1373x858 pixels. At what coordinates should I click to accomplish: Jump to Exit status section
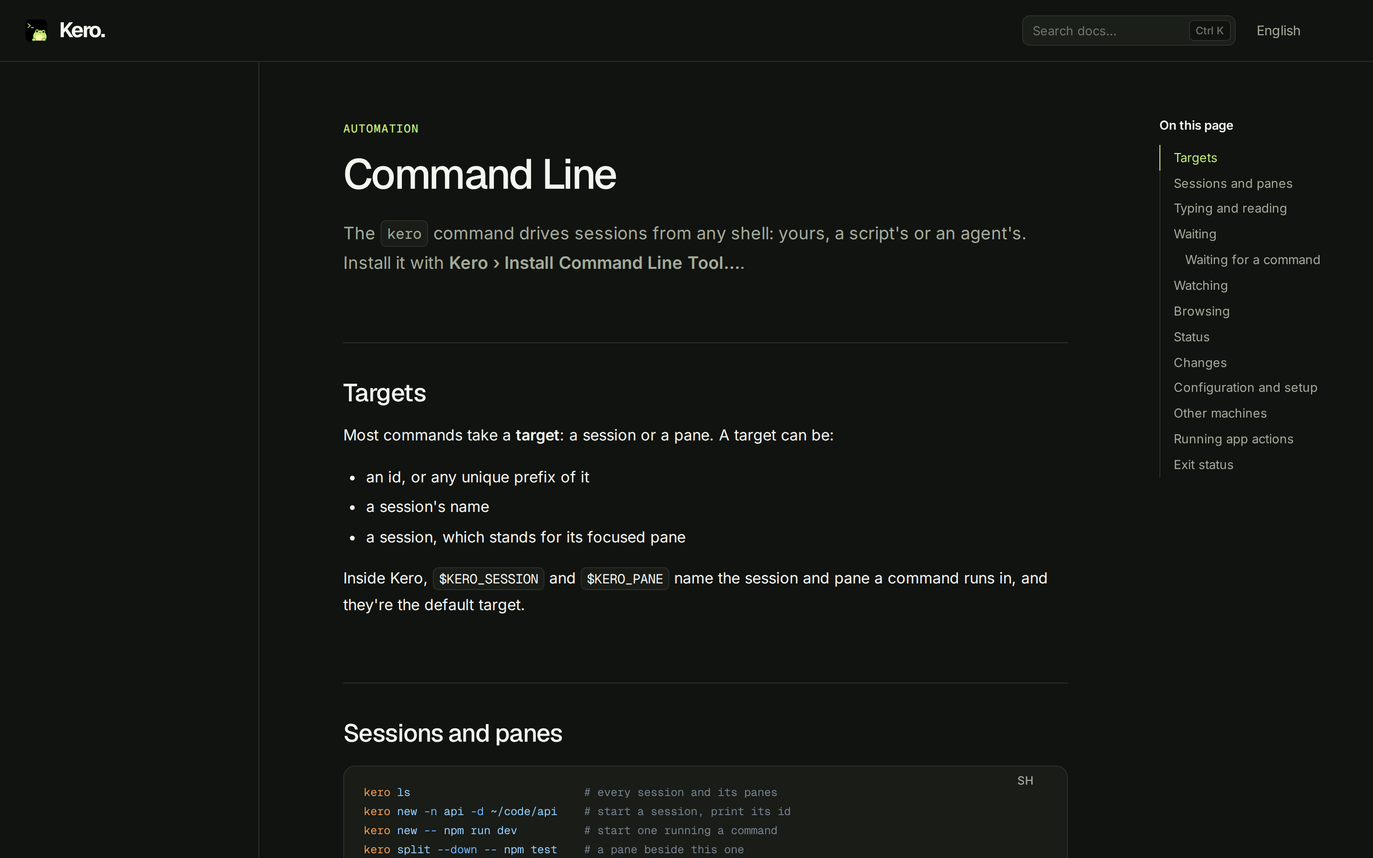(x=1203, y=465)
